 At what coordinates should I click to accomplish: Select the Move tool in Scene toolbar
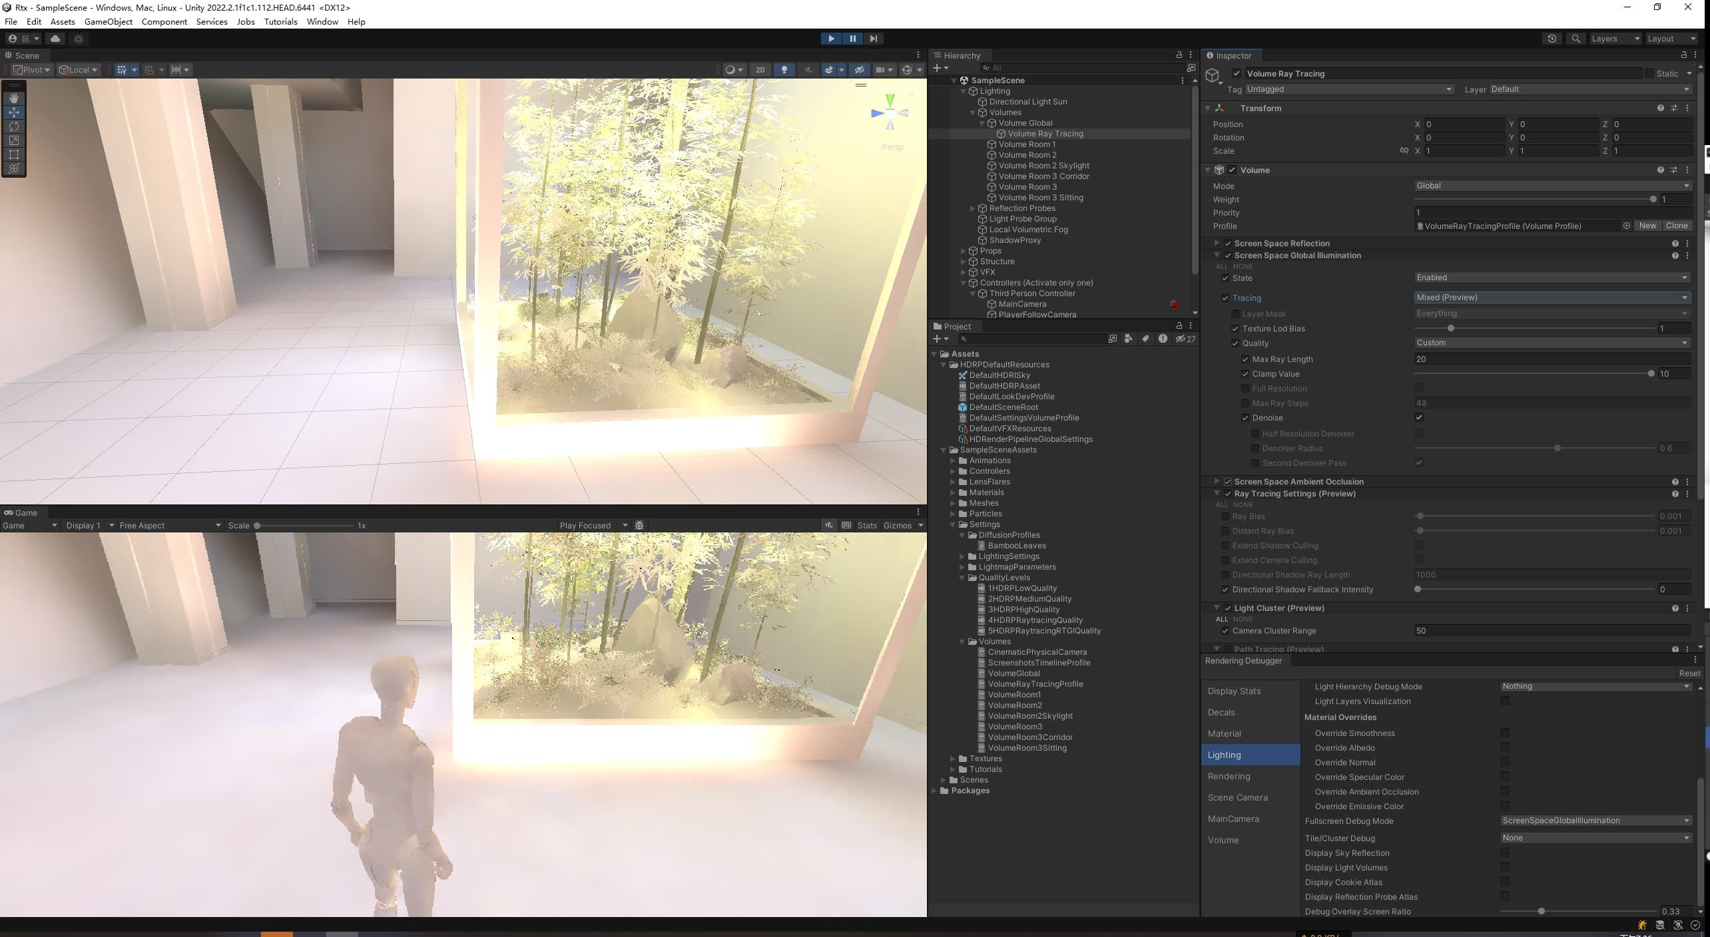click(14, 112)
